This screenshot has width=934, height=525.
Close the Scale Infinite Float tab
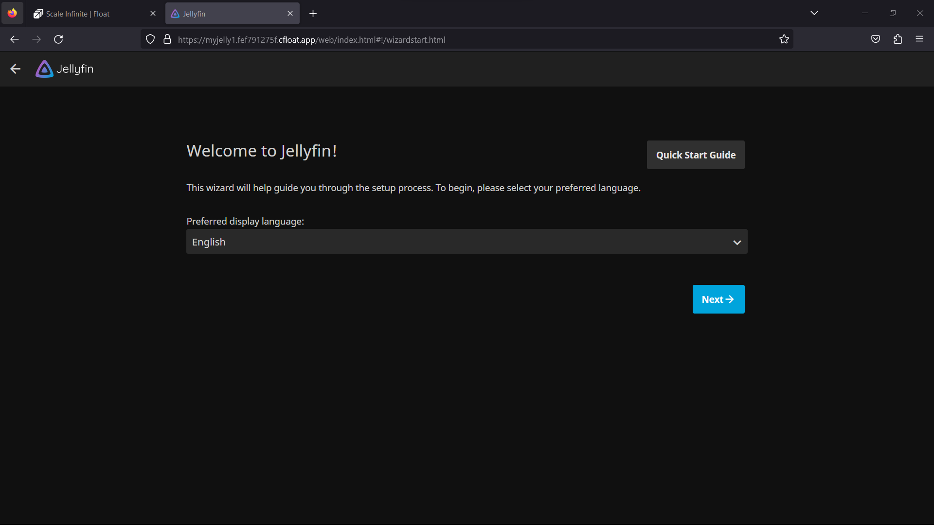153,14
